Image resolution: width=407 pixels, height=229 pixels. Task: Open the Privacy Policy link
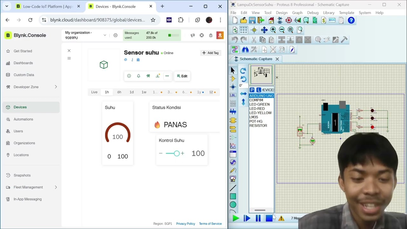pyautogui.click(x=185, y=224)
